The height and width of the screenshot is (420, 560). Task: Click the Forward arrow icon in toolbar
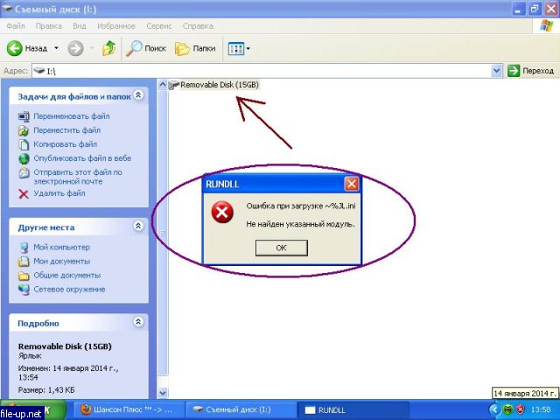coord(75,48)
